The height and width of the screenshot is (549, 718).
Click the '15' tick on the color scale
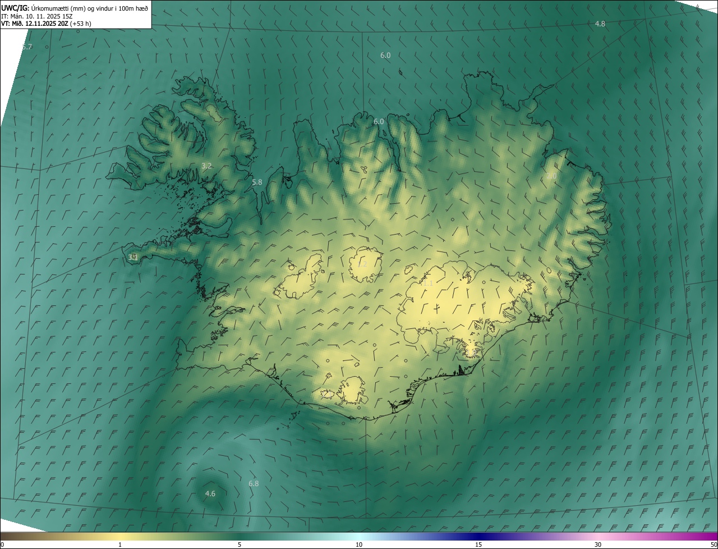coord(478,545)
